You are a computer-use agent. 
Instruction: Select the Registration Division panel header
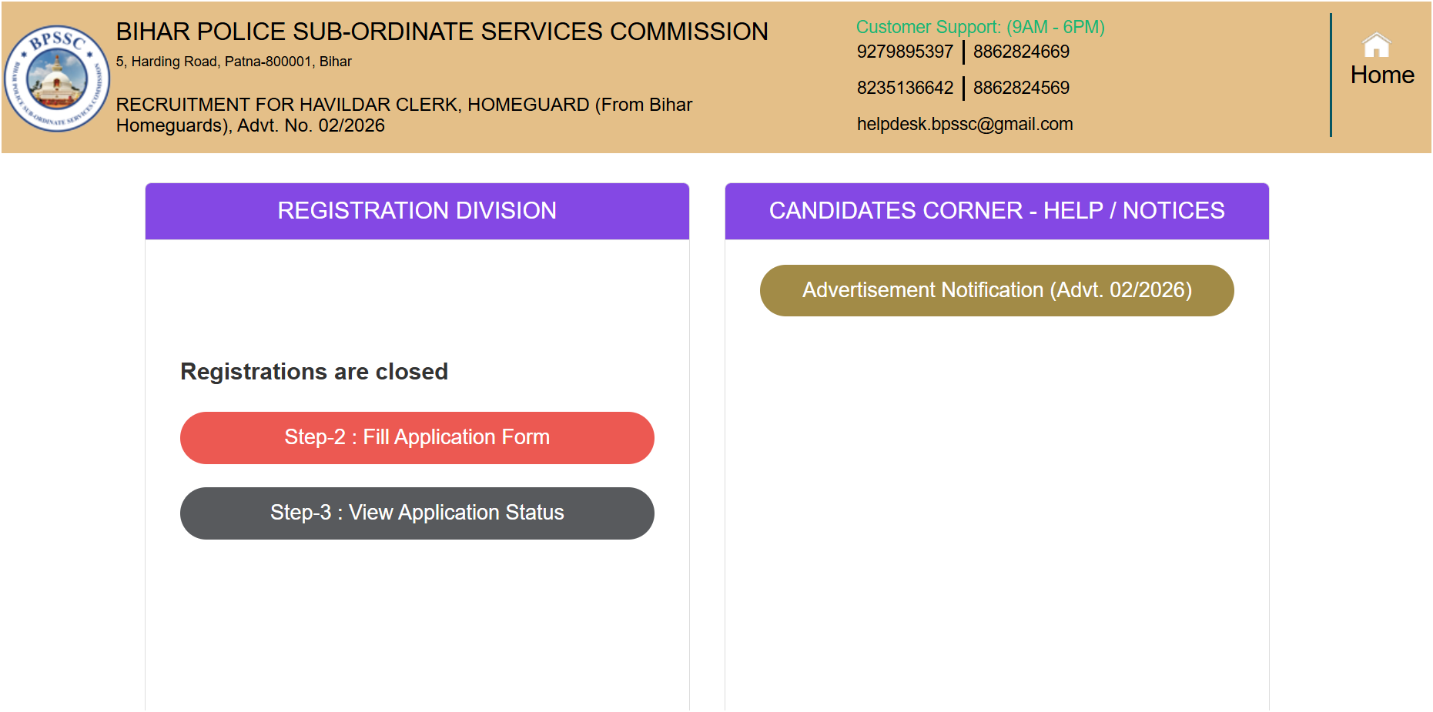[x=417, y=211]
